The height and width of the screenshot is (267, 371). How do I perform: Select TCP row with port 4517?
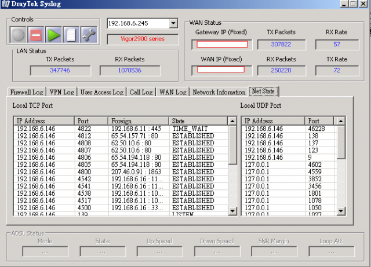[x=121, y=200]
